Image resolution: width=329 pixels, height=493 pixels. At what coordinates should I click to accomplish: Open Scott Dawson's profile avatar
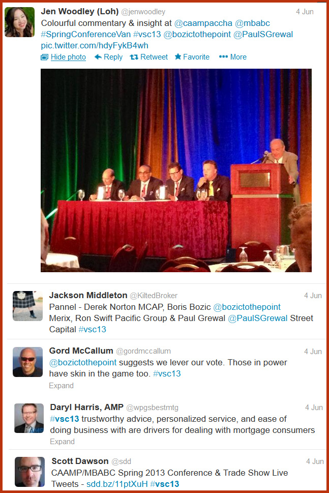pos(30,472)
